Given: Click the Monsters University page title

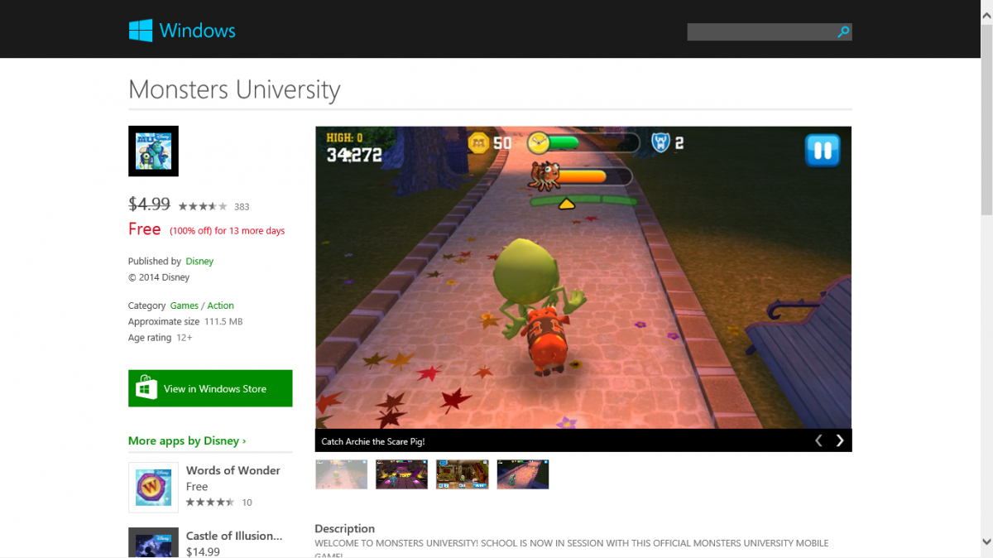Looking at the screenshot, I should pos(234,89).
